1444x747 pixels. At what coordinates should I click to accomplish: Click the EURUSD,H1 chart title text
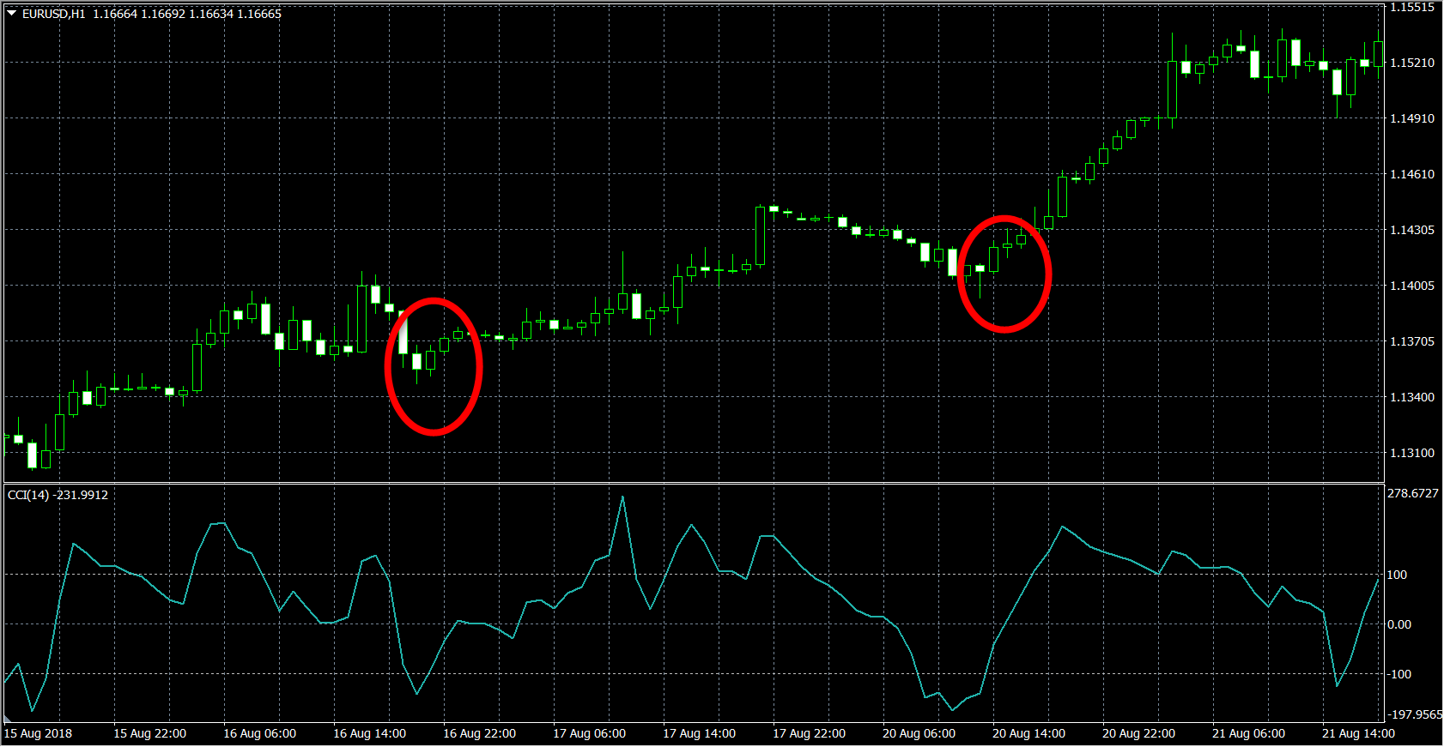tap(53, 14)
